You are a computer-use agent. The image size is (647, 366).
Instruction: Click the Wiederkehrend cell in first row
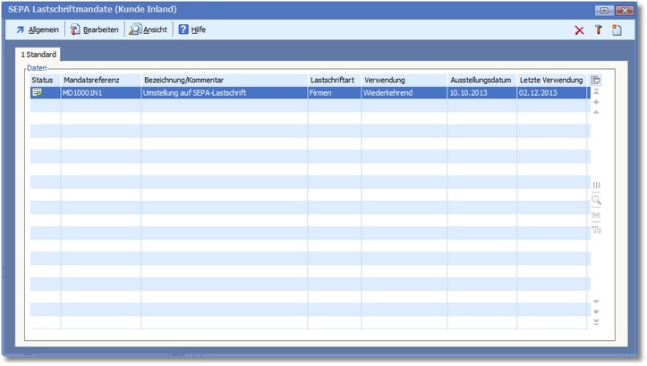388,92
